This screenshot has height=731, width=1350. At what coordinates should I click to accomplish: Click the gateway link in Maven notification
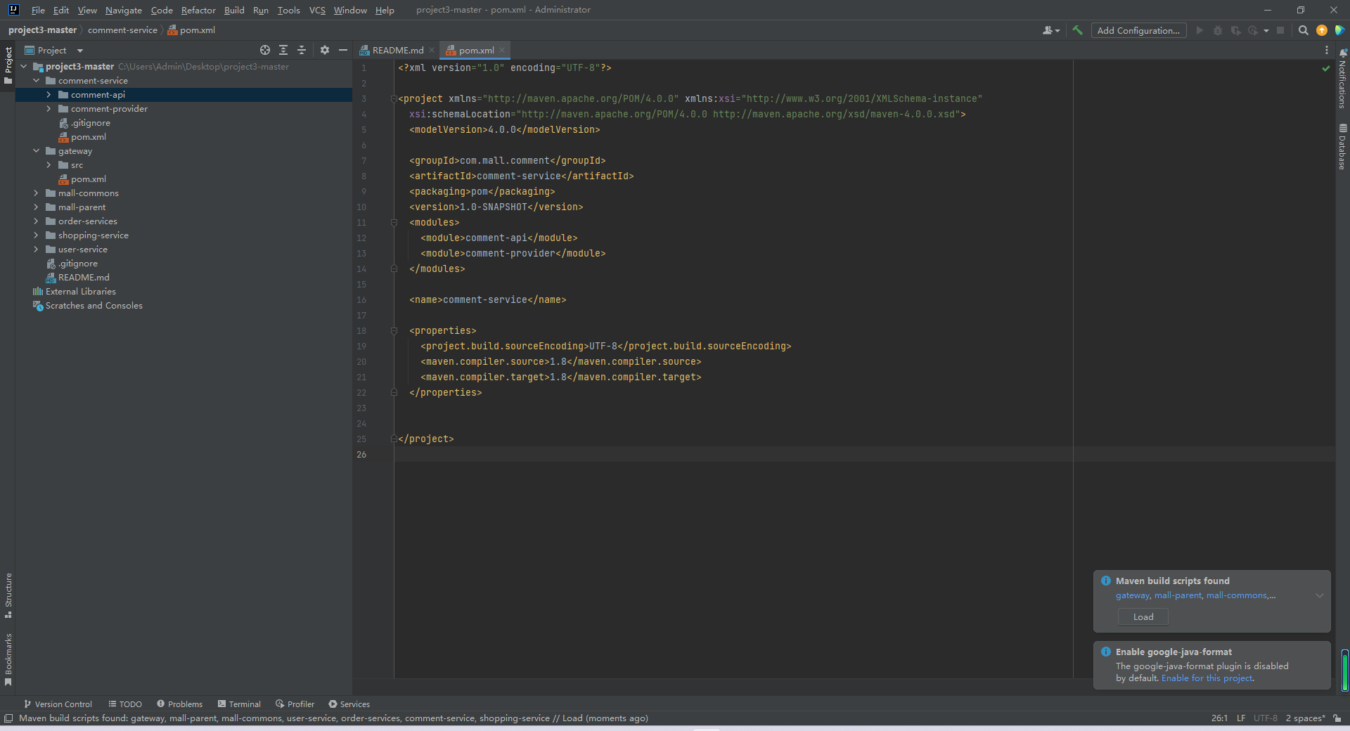1132,595
